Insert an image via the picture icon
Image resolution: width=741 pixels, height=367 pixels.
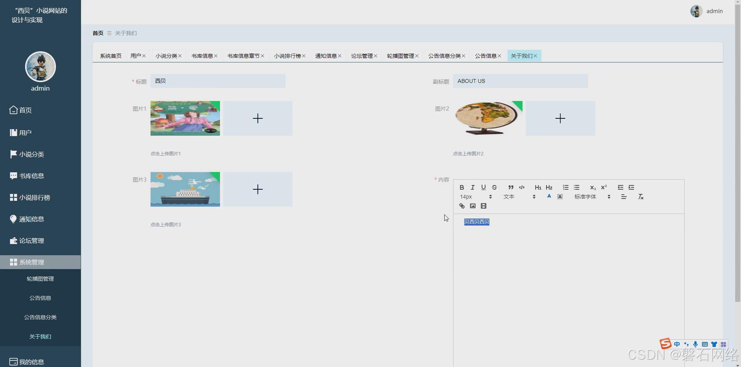472,206
